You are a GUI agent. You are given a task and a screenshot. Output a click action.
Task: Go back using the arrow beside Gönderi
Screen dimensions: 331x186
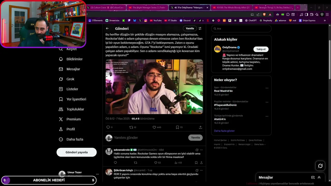(x=107, y=28)
